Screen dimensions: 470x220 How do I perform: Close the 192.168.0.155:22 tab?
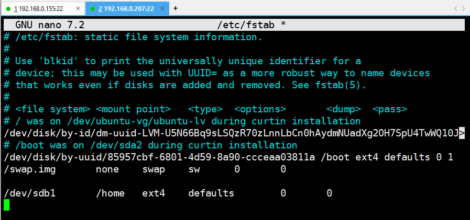[x=78, y=9]
